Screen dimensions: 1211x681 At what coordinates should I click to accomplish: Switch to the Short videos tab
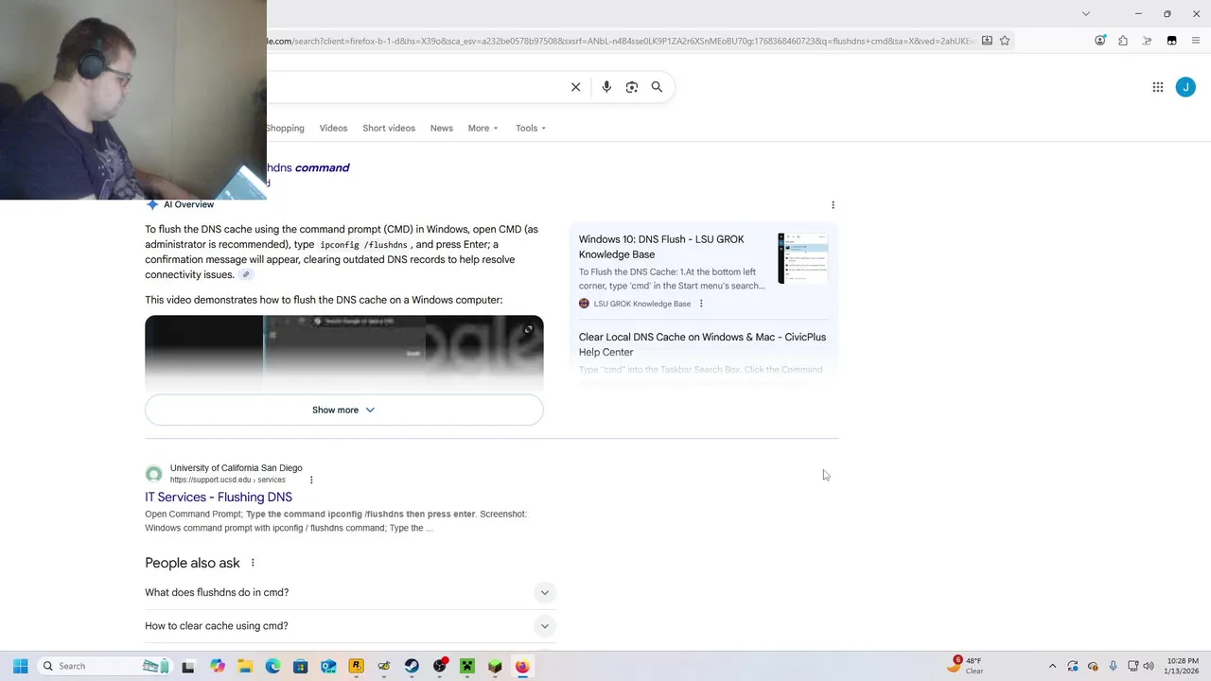pyautogui.click(x=389, y=128)
